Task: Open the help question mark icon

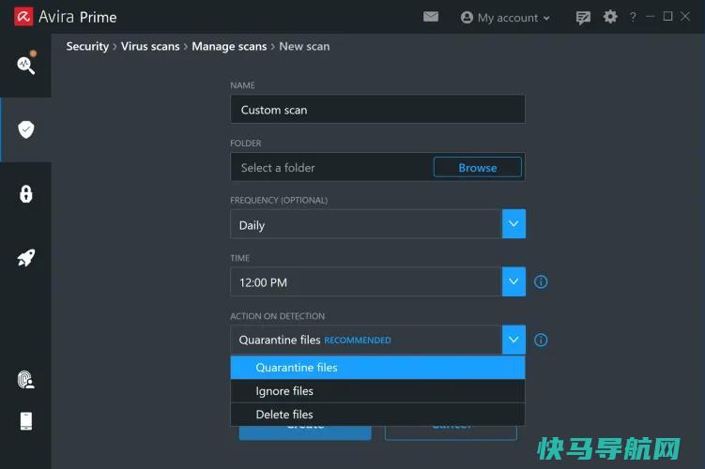Action: point(633,17)
